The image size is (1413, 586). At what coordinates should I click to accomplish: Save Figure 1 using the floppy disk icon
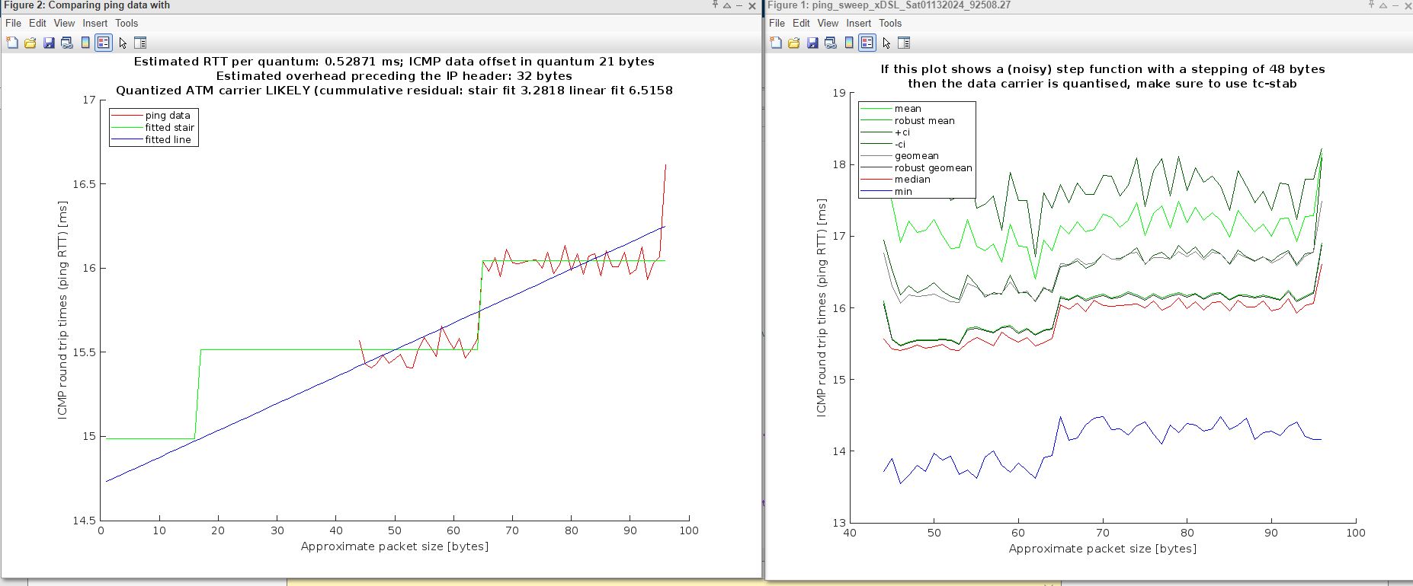tap(812, 43)
